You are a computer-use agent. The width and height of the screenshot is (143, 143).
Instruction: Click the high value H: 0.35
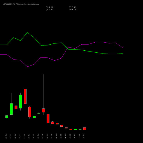pos(72,7)
